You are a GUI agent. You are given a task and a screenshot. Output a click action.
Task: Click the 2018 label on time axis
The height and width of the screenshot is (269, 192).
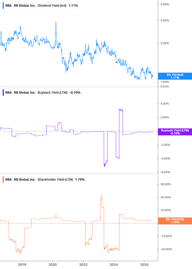22,264
